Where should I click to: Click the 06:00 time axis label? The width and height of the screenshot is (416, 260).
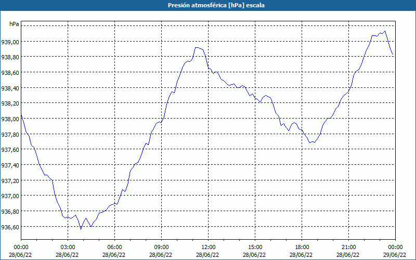click(114, 248)
